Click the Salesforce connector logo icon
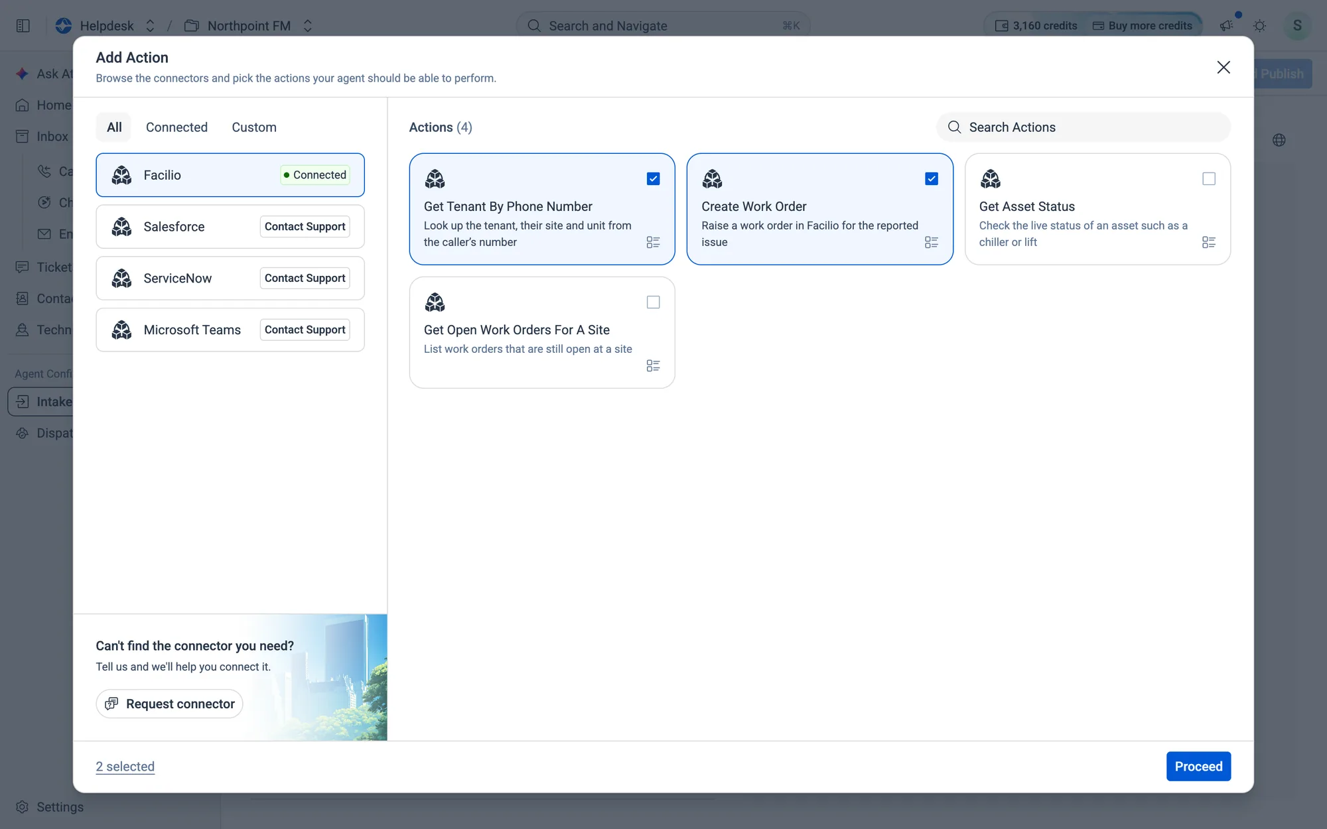 pos(121,227)
